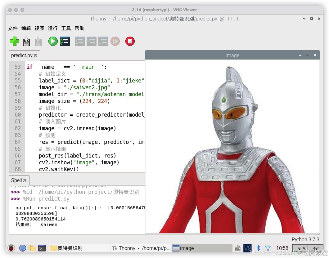The width and height of the screenshot is (329, 258).
Task: Open WiFi network tray icon
Action: (x=268, y=248)
